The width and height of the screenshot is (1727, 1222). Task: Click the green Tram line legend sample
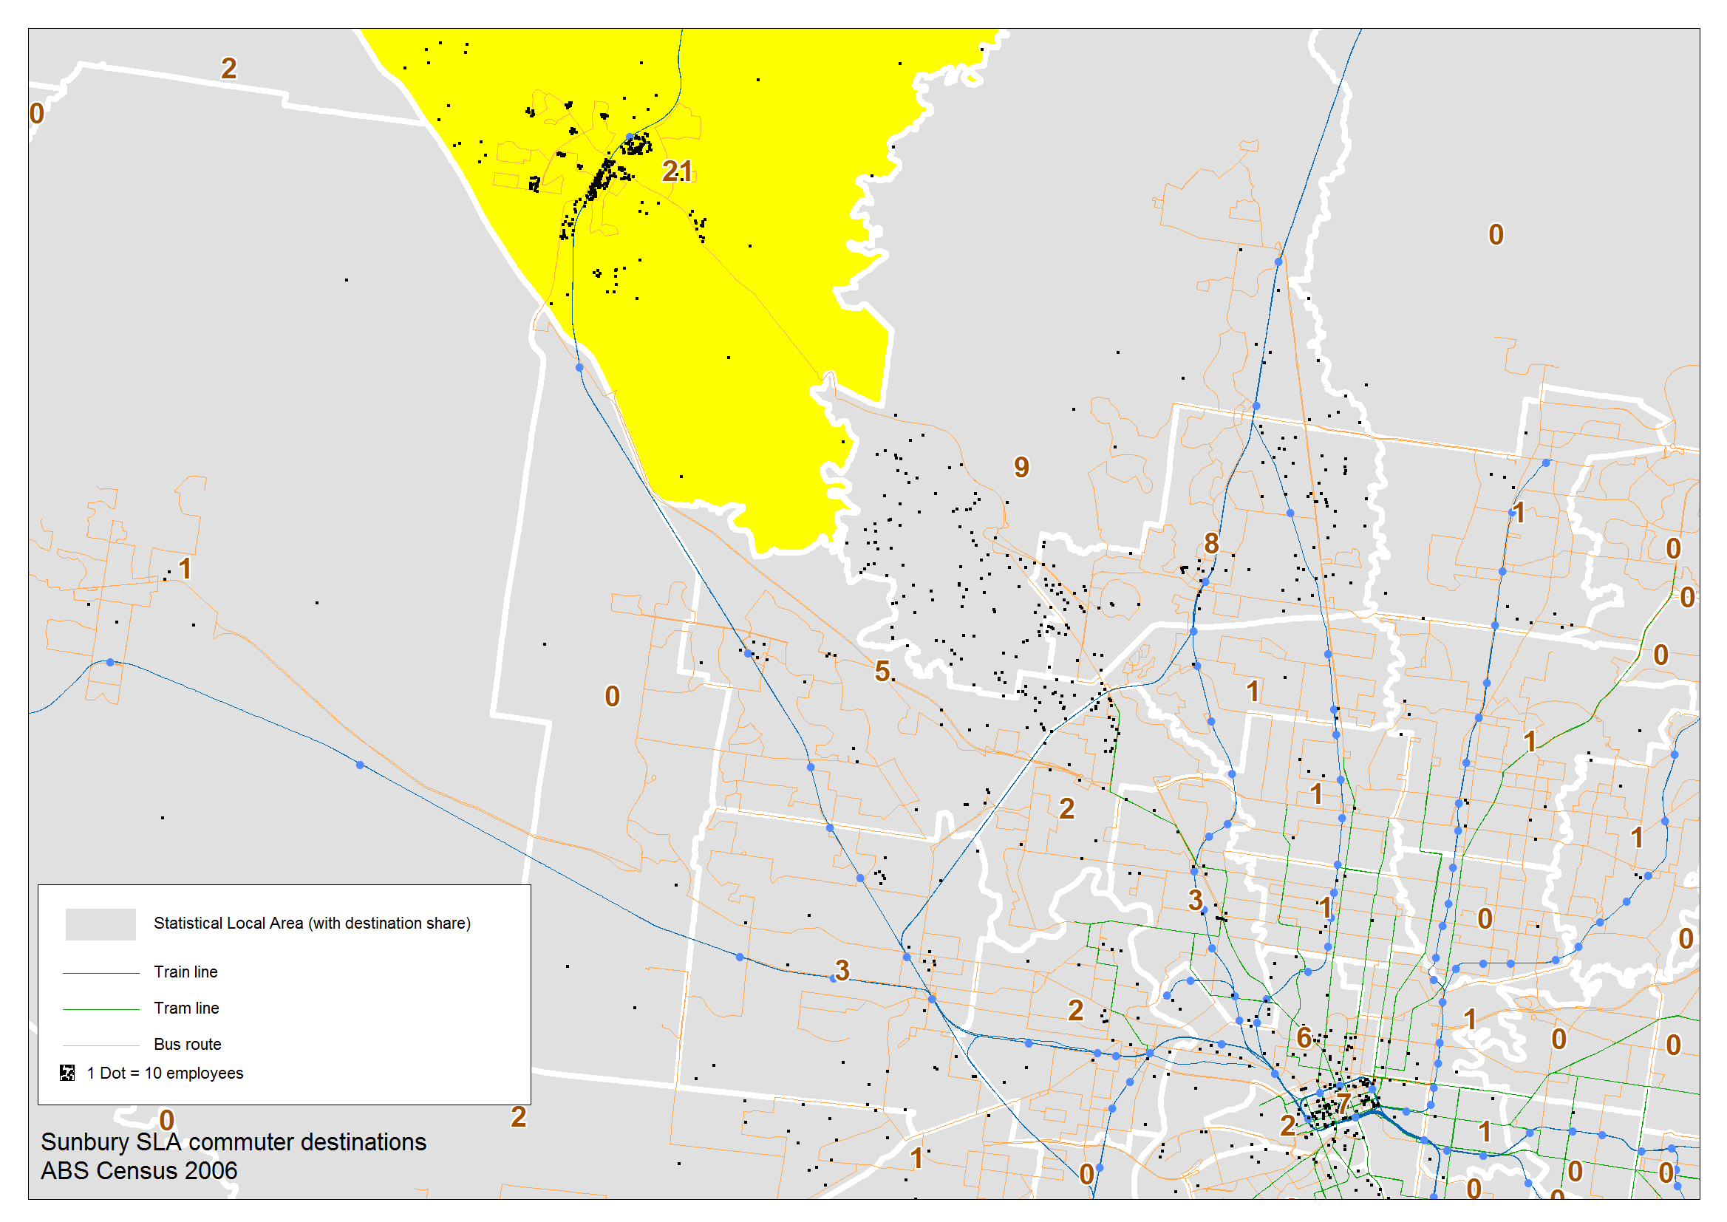100,1009
